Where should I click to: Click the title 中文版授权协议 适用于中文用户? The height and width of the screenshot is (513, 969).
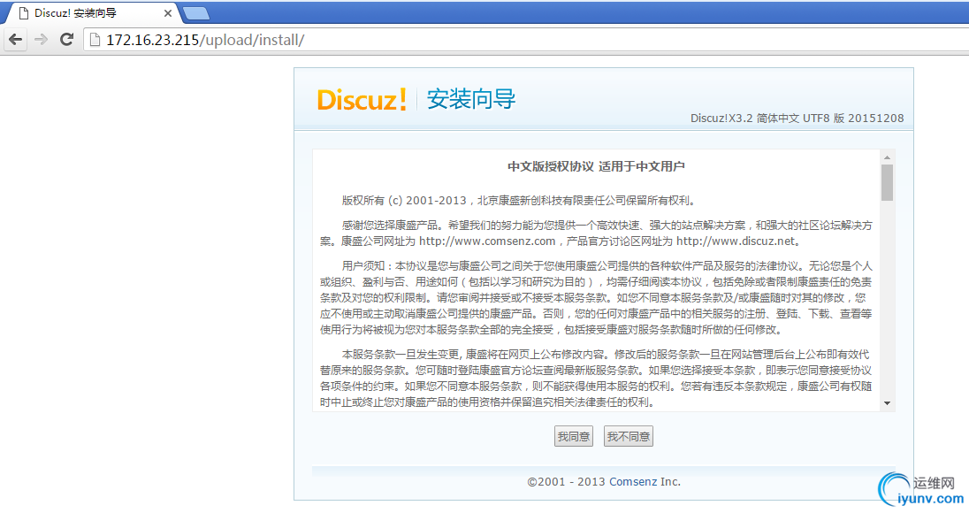tap(597, 166)
